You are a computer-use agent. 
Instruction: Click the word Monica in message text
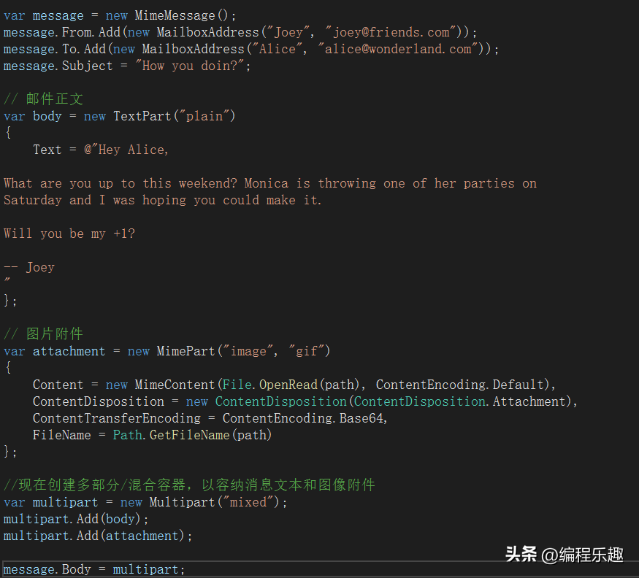click(x=266, y=183)
